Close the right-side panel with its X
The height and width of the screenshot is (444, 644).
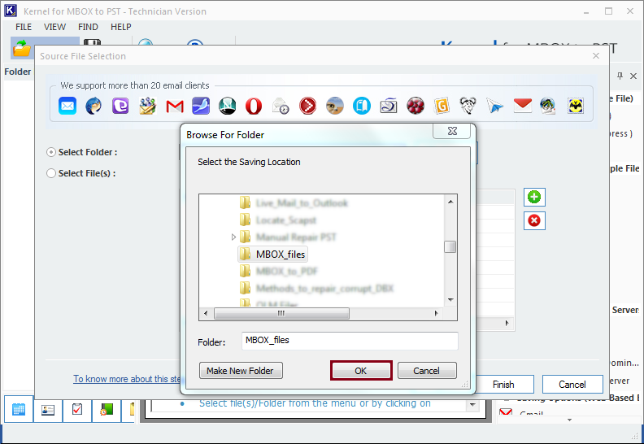tap(633, 76)
